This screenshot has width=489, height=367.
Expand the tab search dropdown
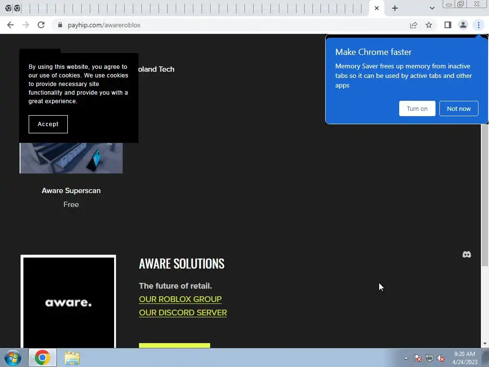click(x=432, y=8)
